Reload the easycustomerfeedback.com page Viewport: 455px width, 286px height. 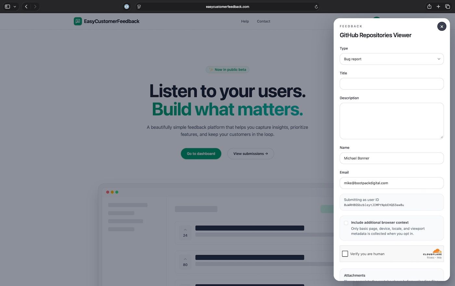pos(316,6)
